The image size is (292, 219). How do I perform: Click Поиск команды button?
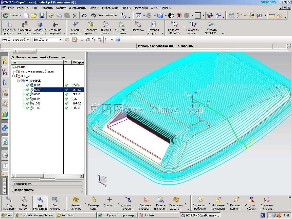point(104,15)
